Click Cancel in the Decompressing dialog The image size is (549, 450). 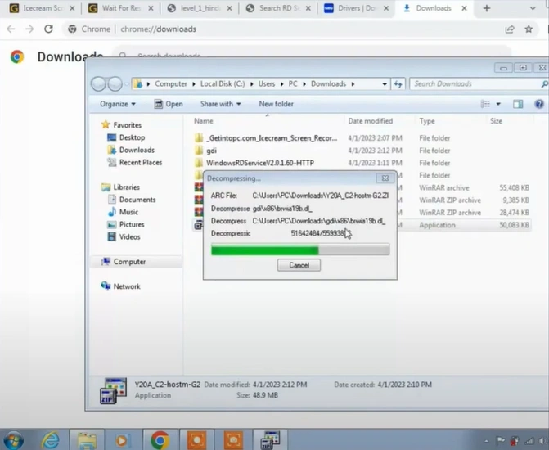299,265
